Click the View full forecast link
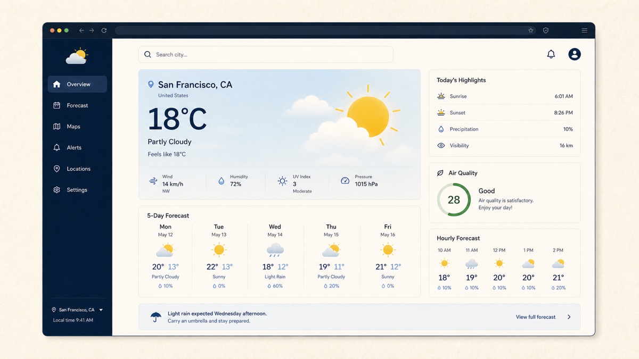The height and width of the screenshot is (359, 639). [x=536, y=317]
